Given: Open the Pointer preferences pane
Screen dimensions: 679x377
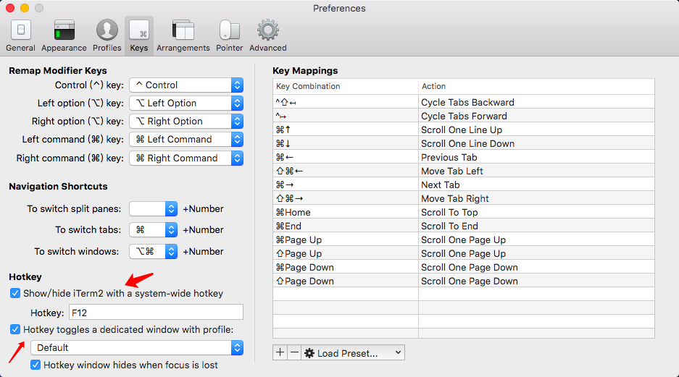Looking at the screenshot, I should tap(229, 35).
